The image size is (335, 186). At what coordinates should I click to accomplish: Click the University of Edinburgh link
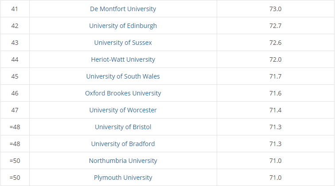tap(123, 26)
